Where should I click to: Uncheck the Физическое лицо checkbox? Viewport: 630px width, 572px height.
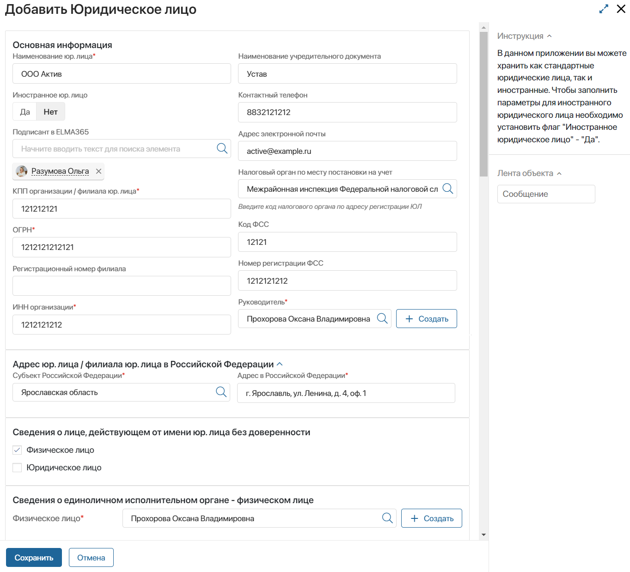coord(18,450)
